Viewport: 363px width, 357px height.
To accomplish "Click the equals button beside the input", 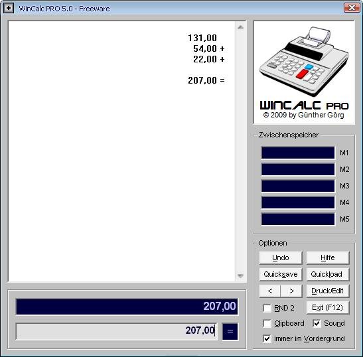I will tap(230, 331).
